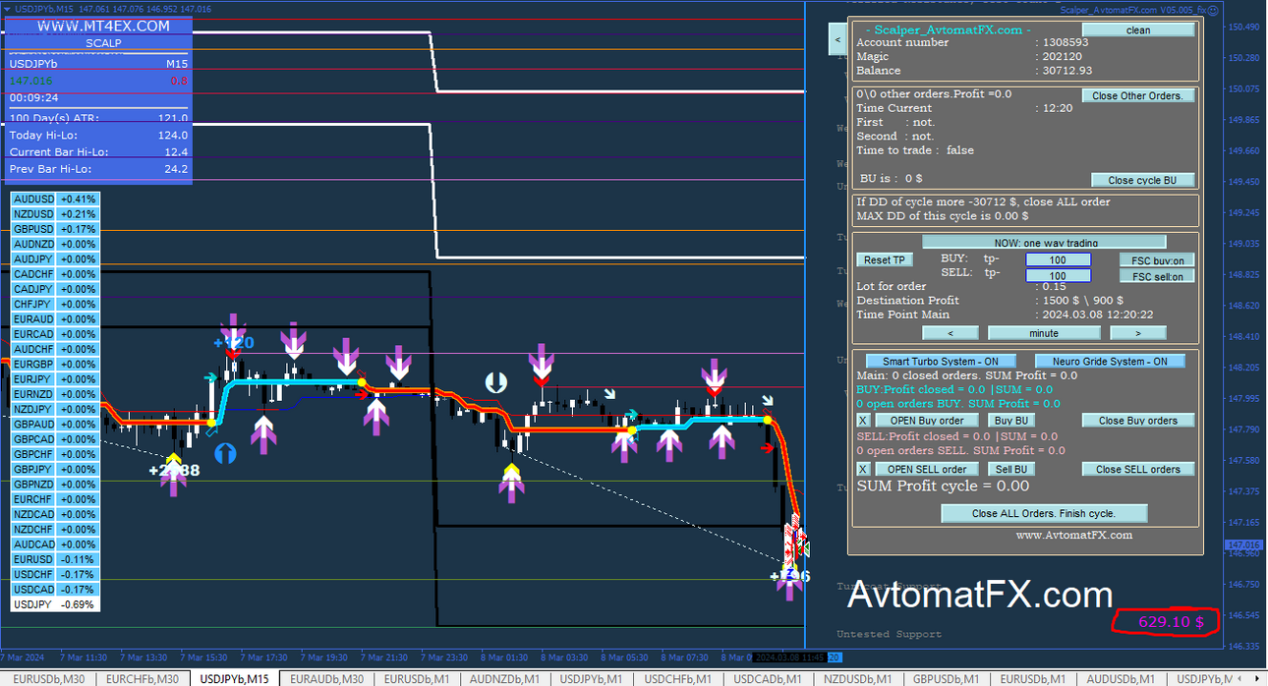The image size is (1268, 686).
Task: Click the Close Other Orders button
Action: [1138, 95]
